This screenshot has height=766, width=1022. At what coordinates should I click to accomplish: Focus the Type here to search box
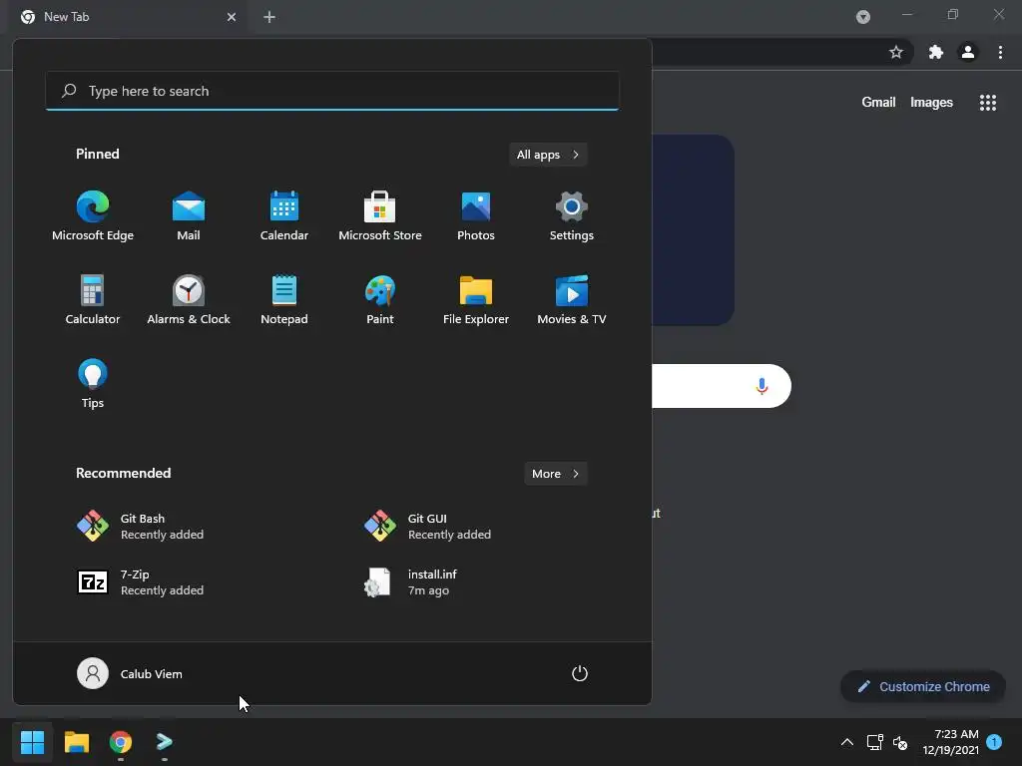pos(332,91)
